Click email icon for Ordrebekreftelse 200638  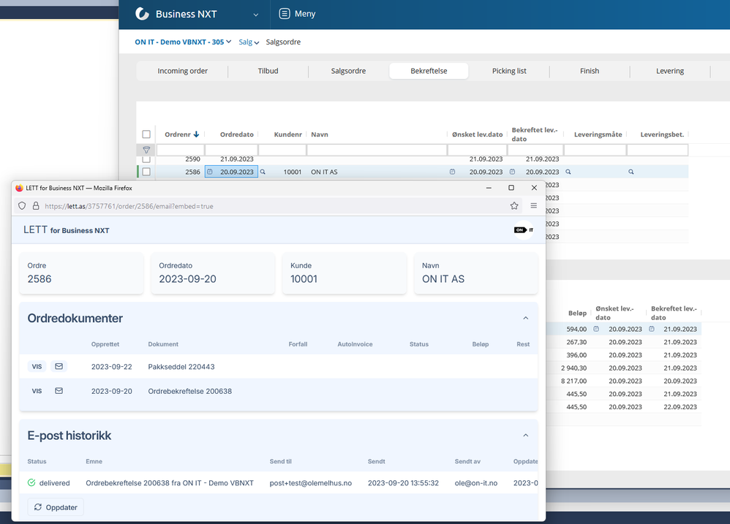(59, 390)
